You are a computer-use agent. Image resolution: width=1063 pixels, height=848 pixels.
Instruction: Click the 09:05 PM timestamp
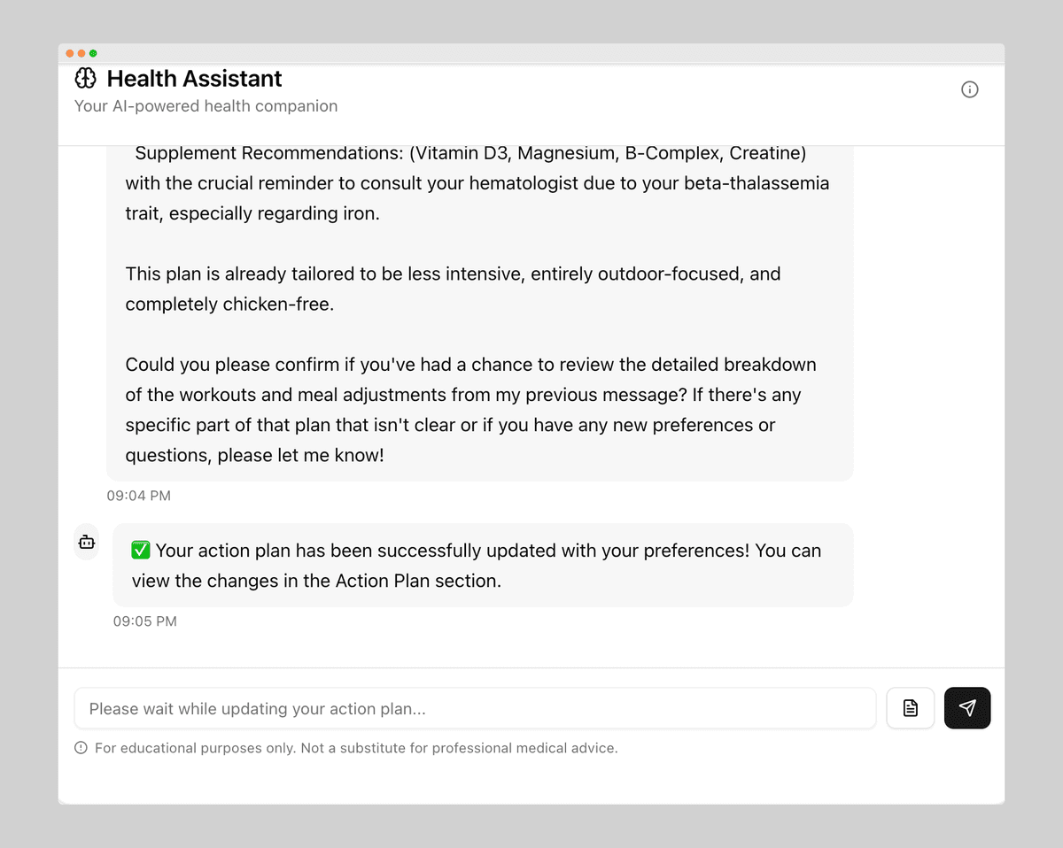click(144, 621)
